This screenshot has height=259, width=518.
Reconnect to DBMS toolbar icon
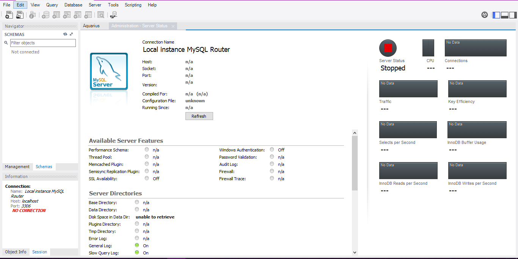[113, 15]
